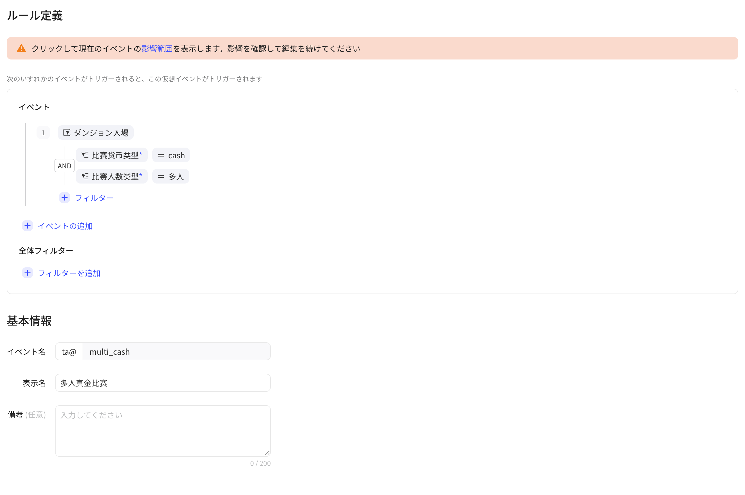The width and height of the screenshot is (745, 495).
Task: Focus the イベント名 field containing multi_cash
Action: (x=177, y=351)
